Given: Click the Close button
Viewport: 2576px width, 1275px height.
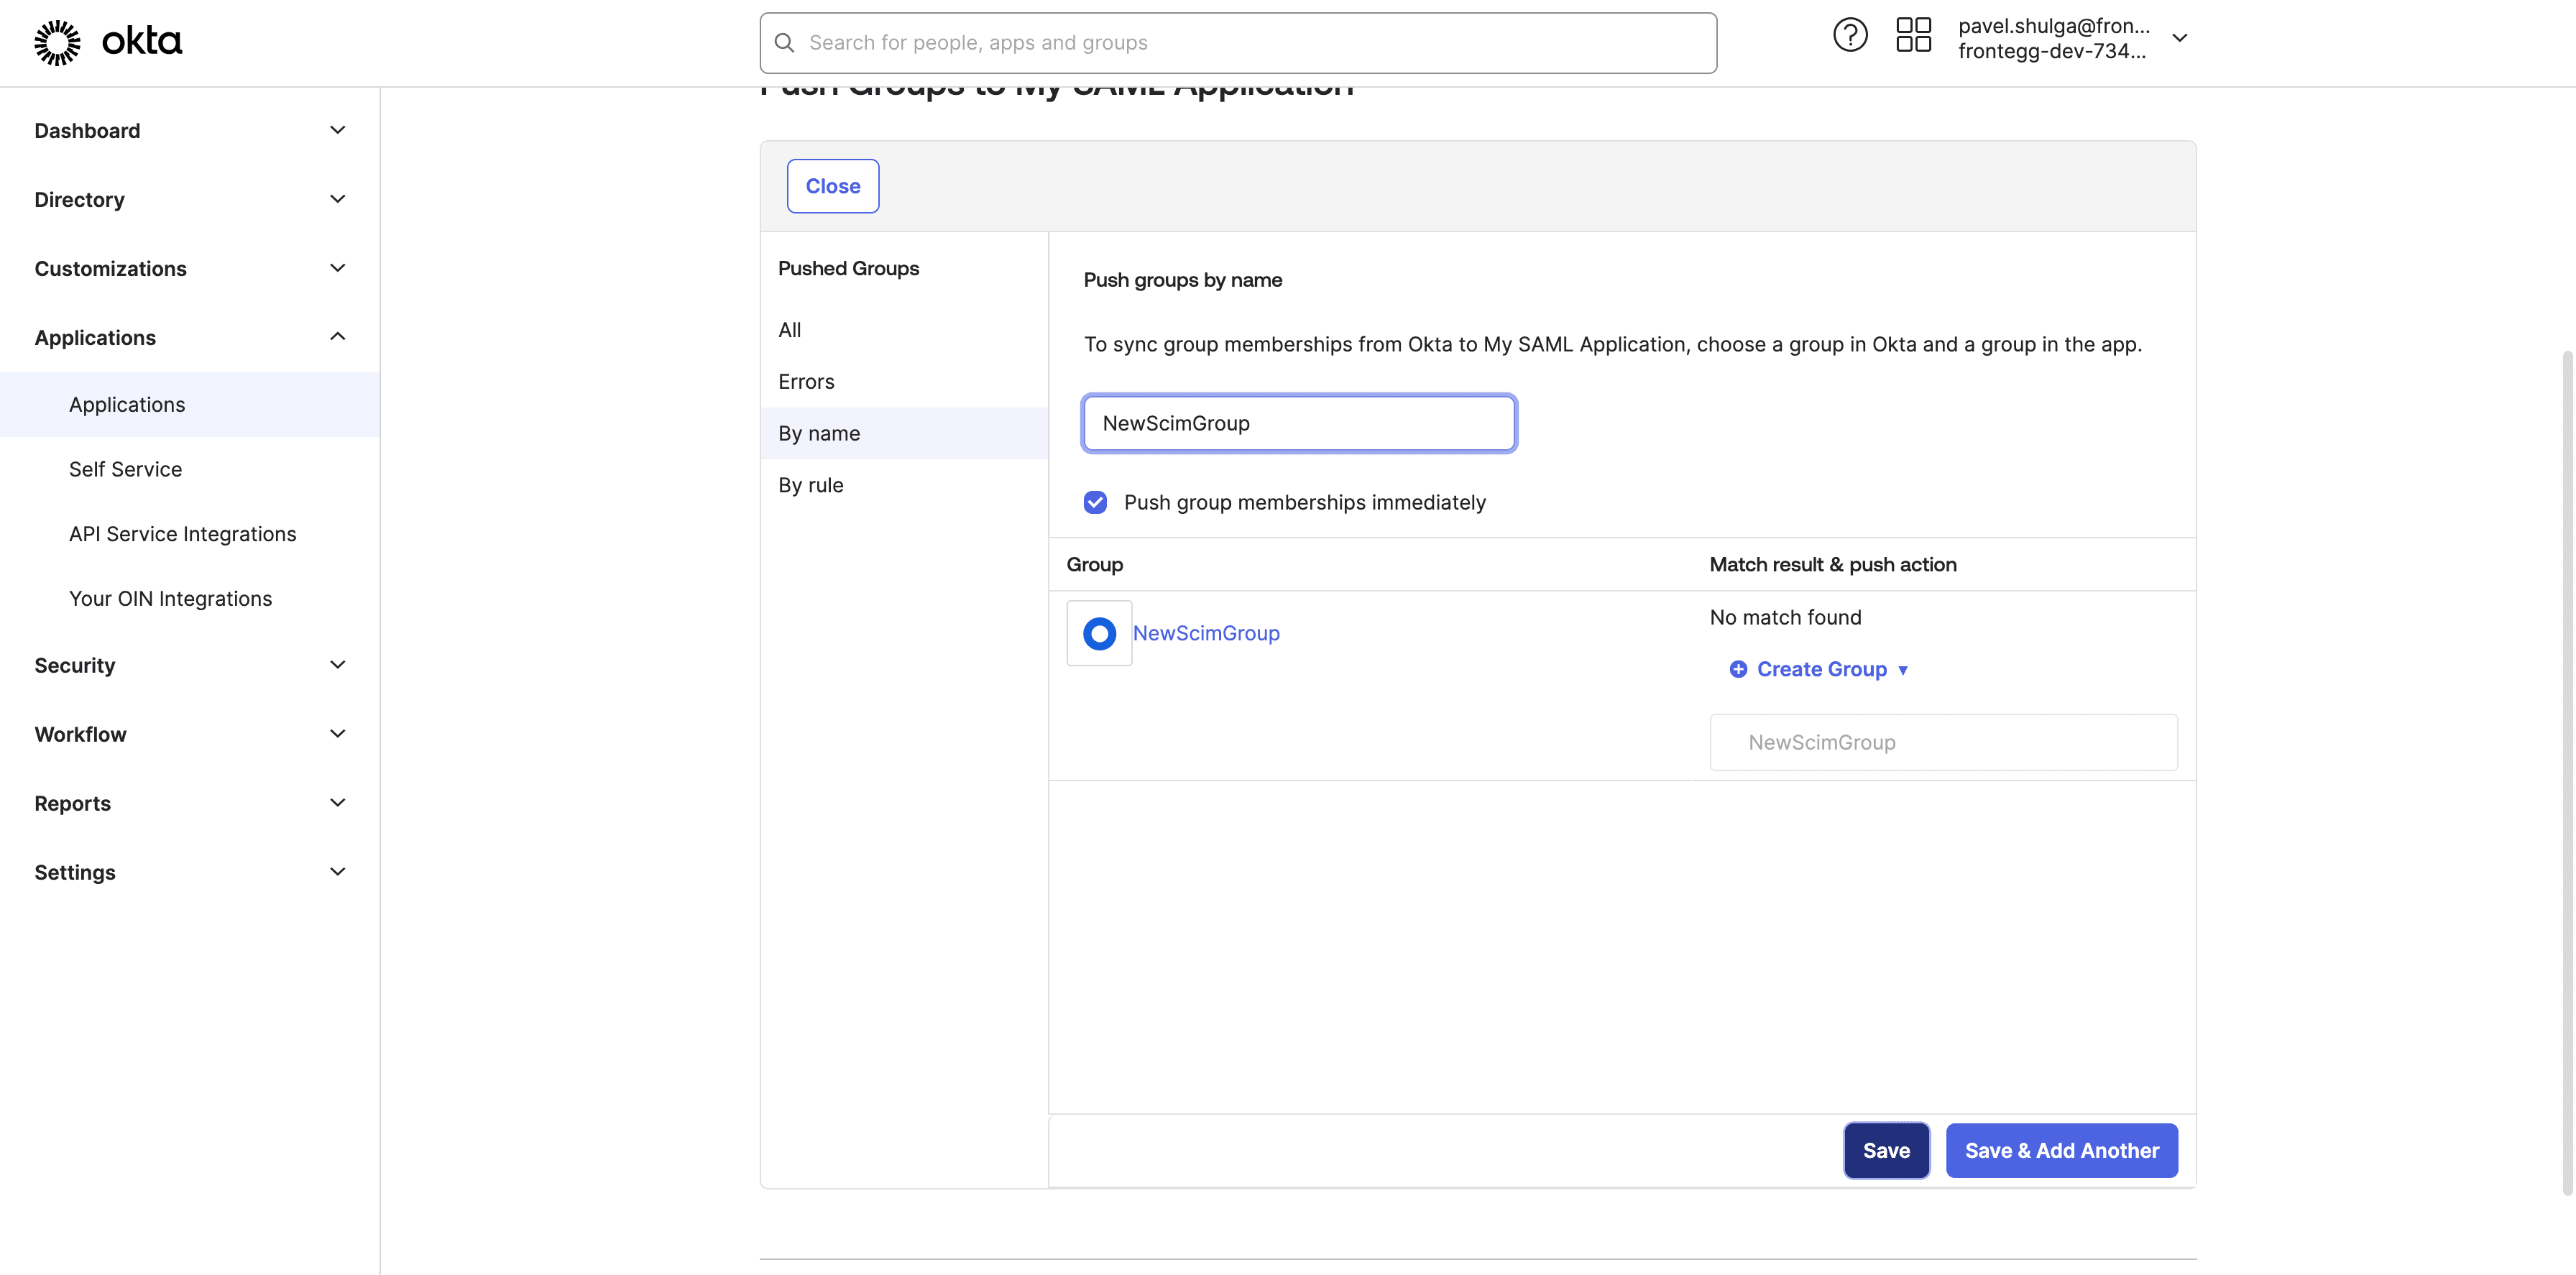Looking at the screenshot, I should [833, 186].
